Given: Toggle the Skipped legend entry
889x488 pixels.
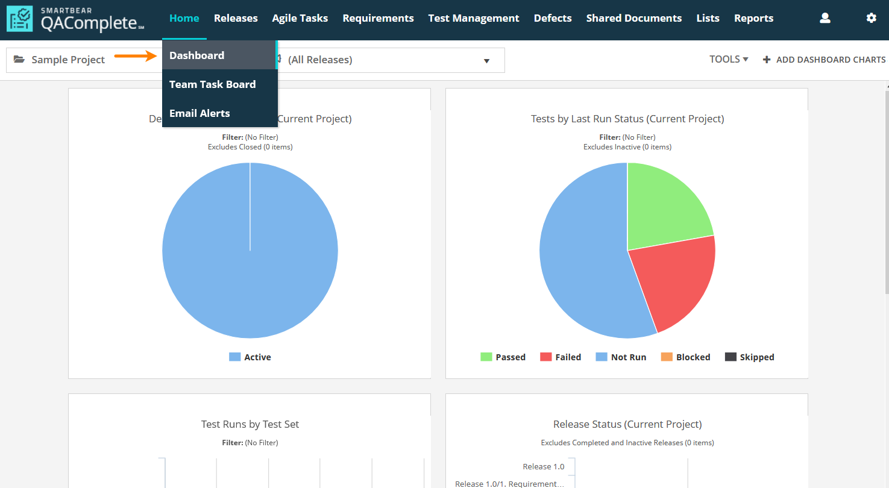Looking at the screenshot, I should [749, 357].
